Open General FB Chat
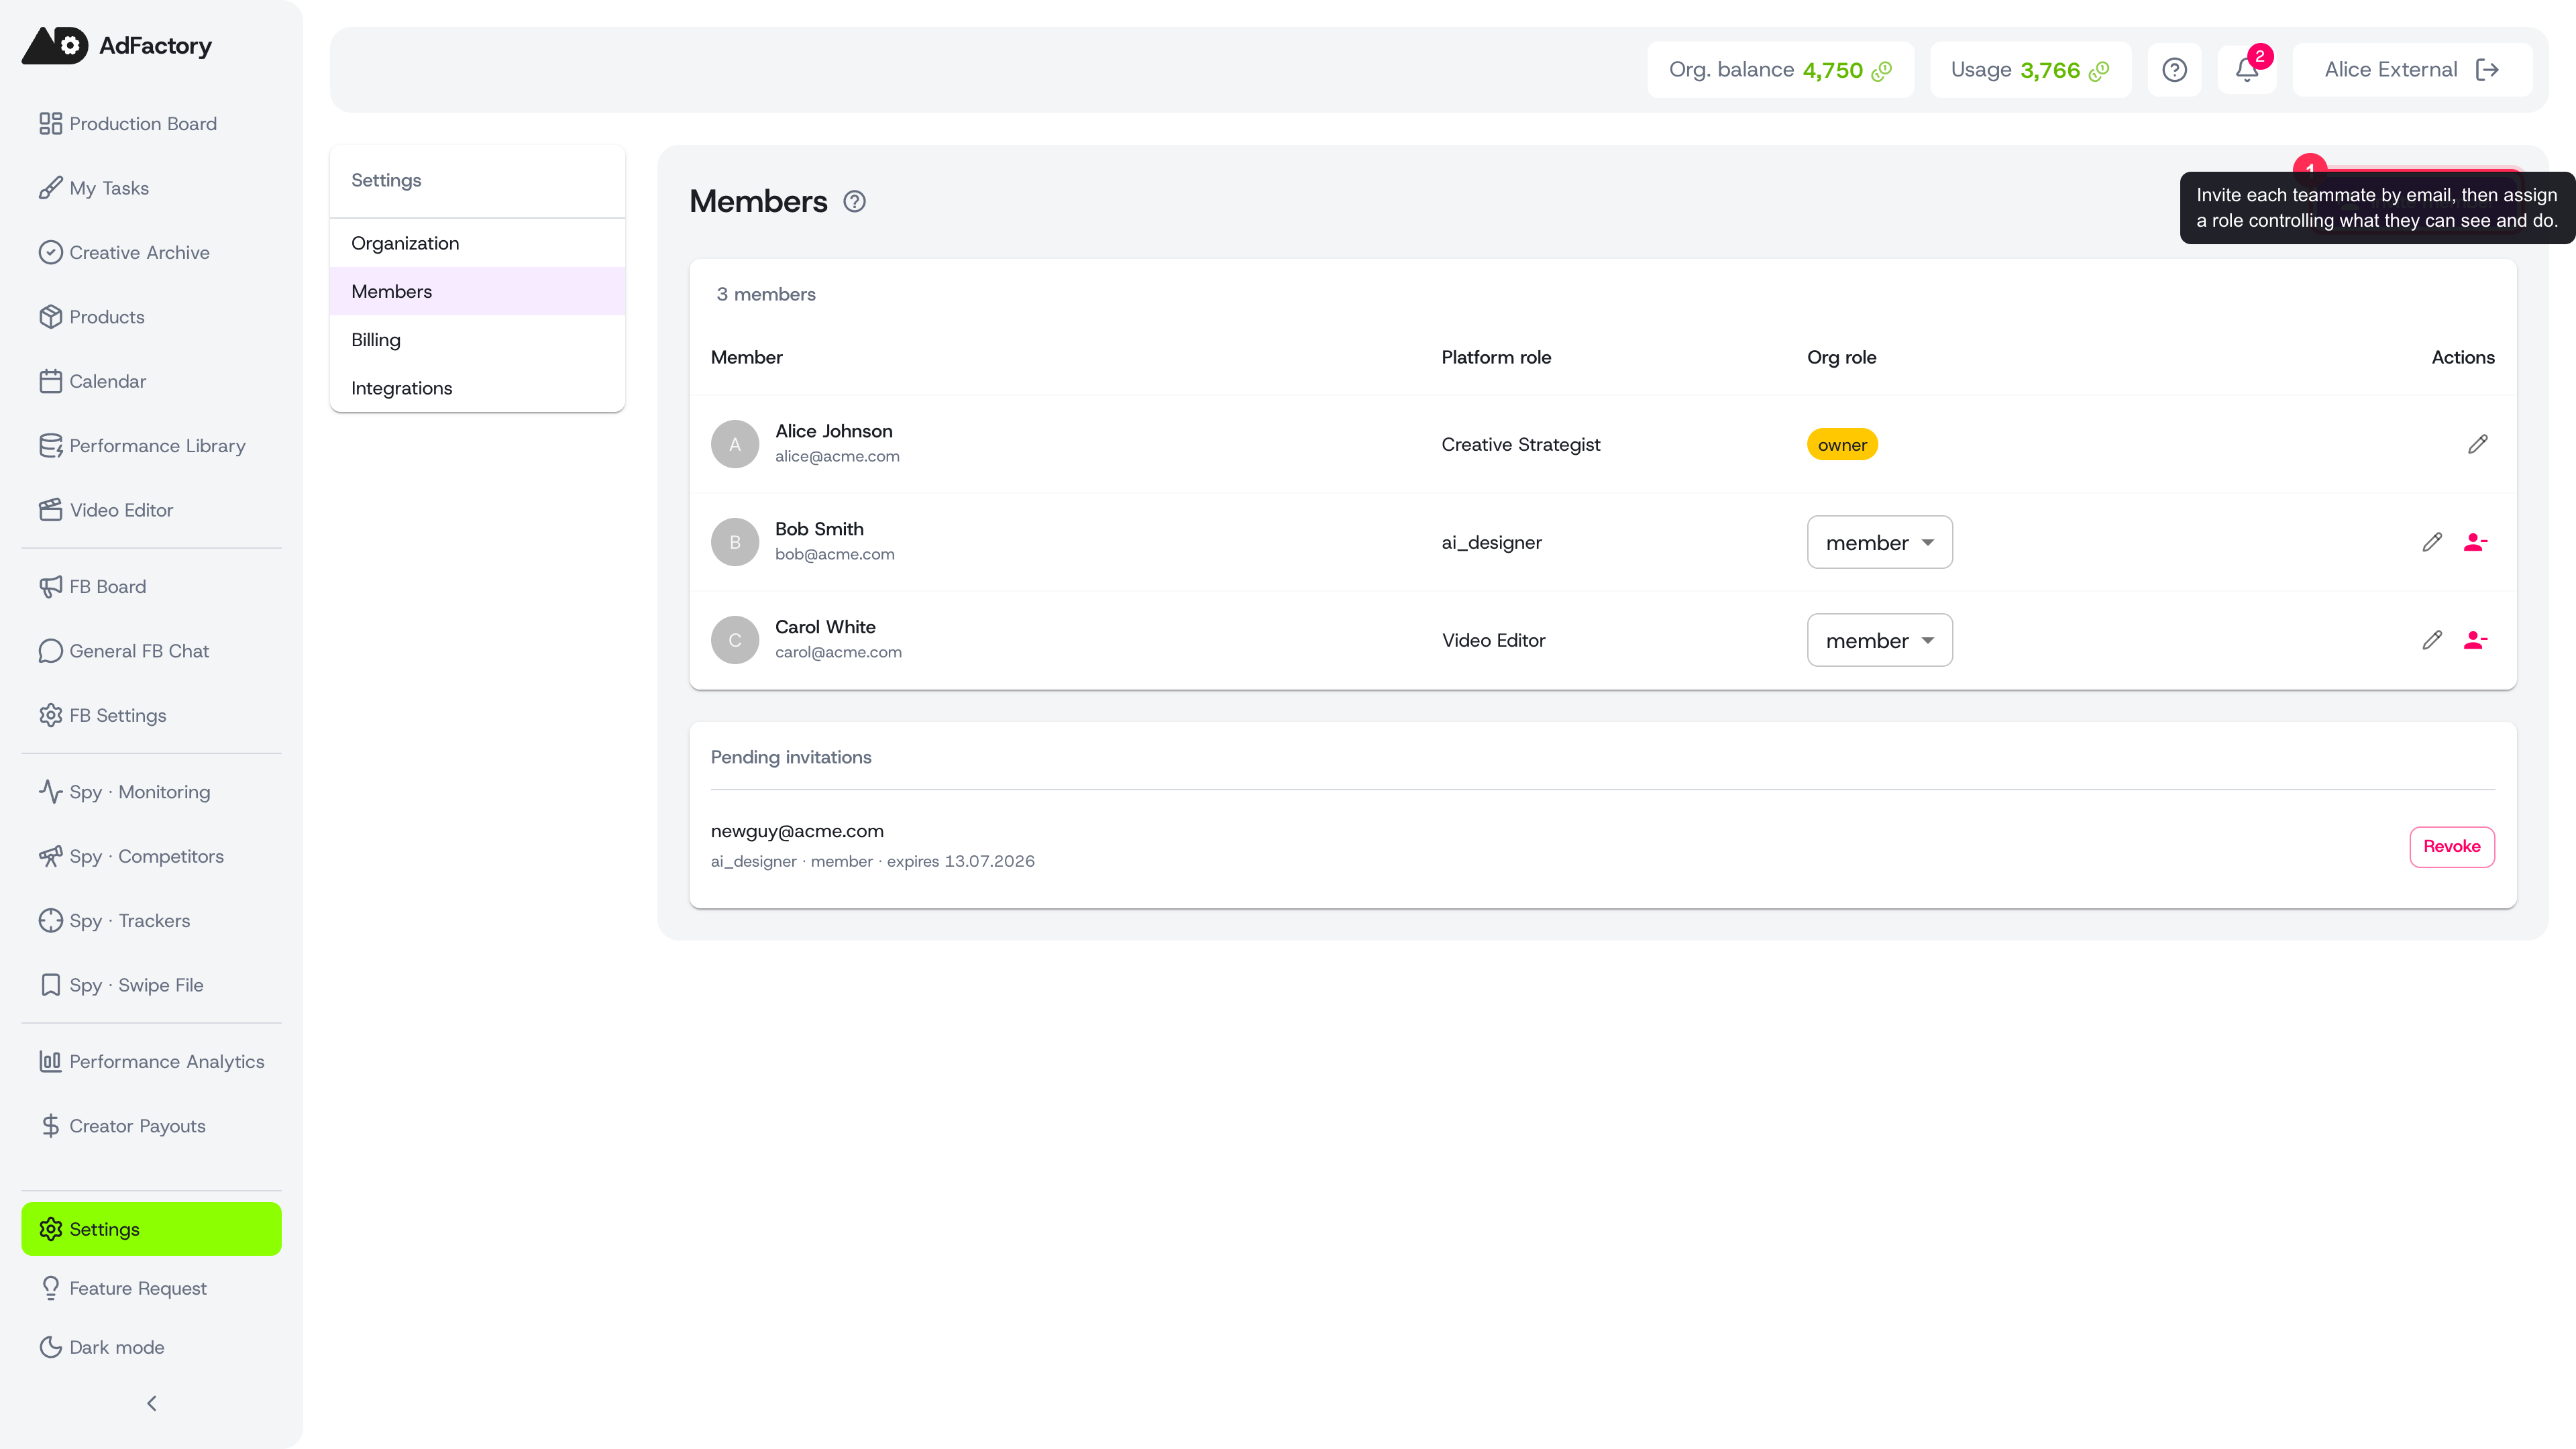 151,651
